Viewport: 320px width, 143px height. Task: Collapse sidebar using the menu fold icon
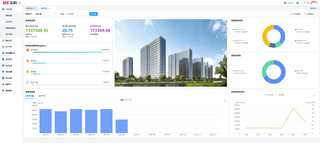pyautogui.click(x=19, y=3)
